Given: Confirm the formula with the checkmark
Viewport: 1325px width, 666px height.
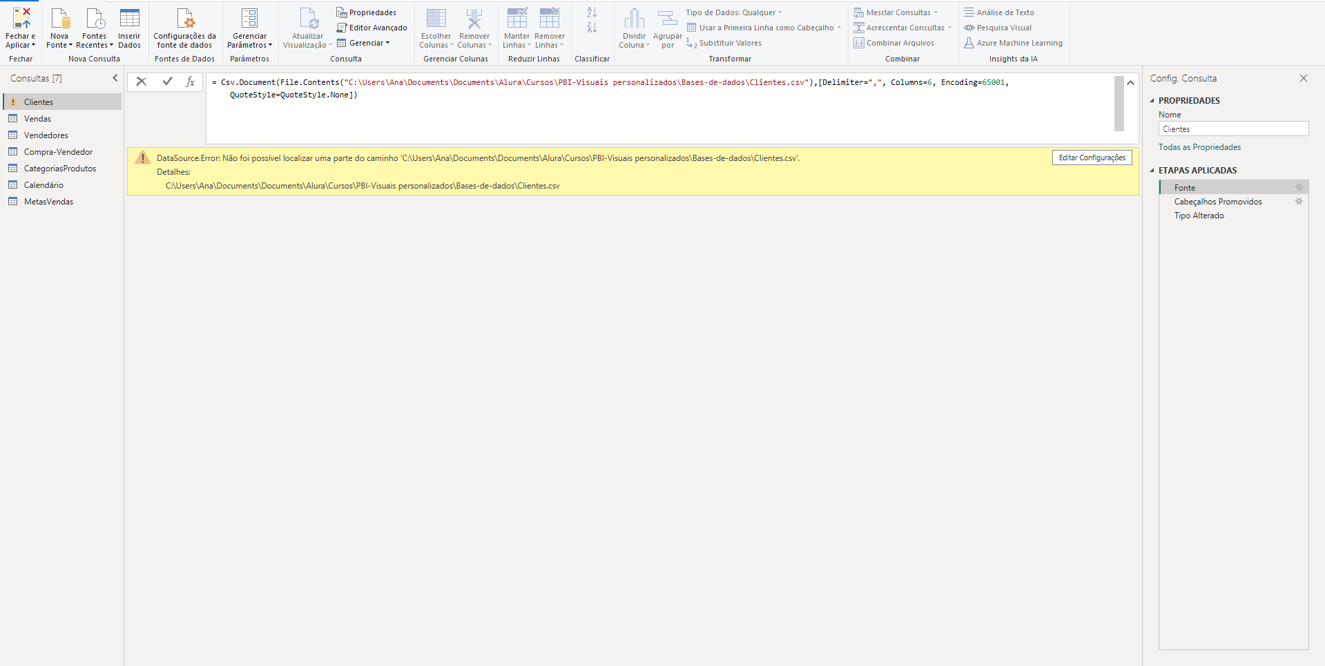Looking at the screenshot, I should pyautogui.click(x=167, y=82).
